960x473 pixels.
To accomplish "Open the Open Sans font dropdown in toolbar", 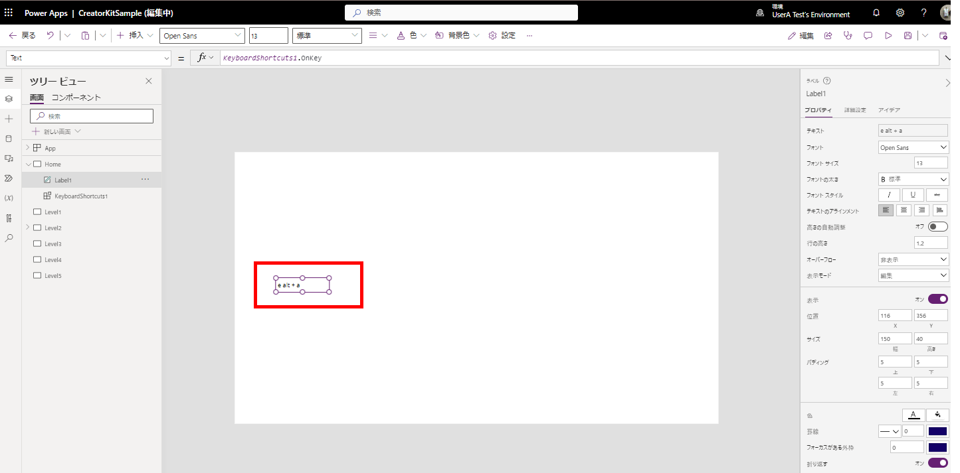I will (x=202, y=36).
